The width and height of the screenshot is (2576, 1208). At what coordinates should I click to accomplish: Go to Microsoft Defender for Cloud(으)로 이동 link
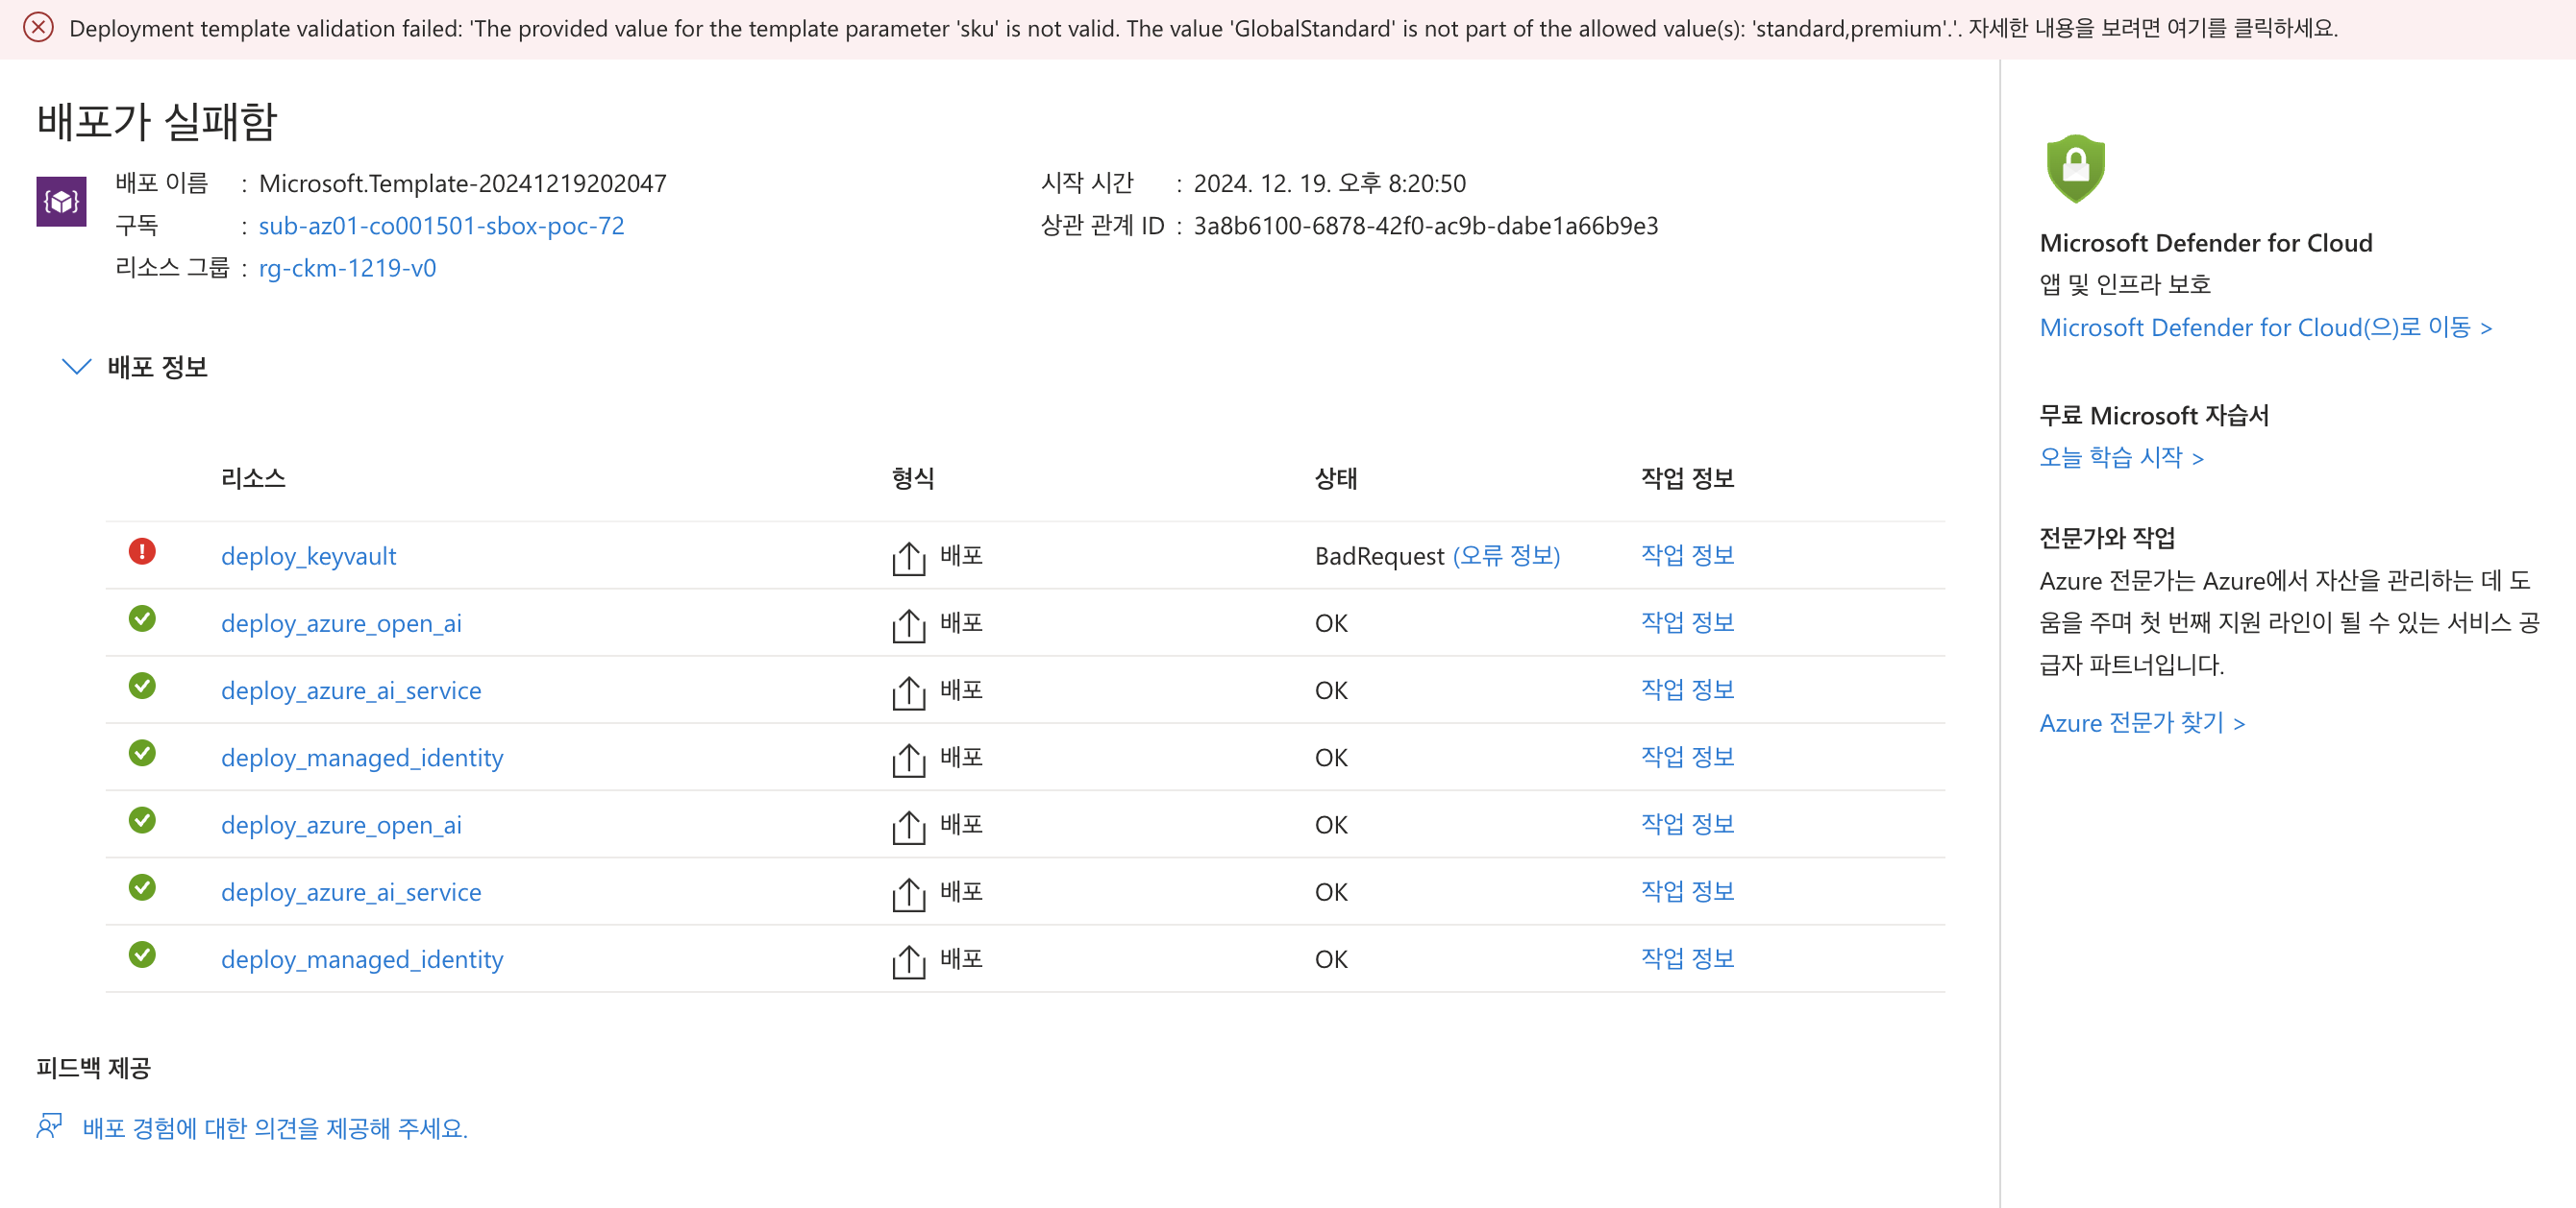coord(2265,326)
